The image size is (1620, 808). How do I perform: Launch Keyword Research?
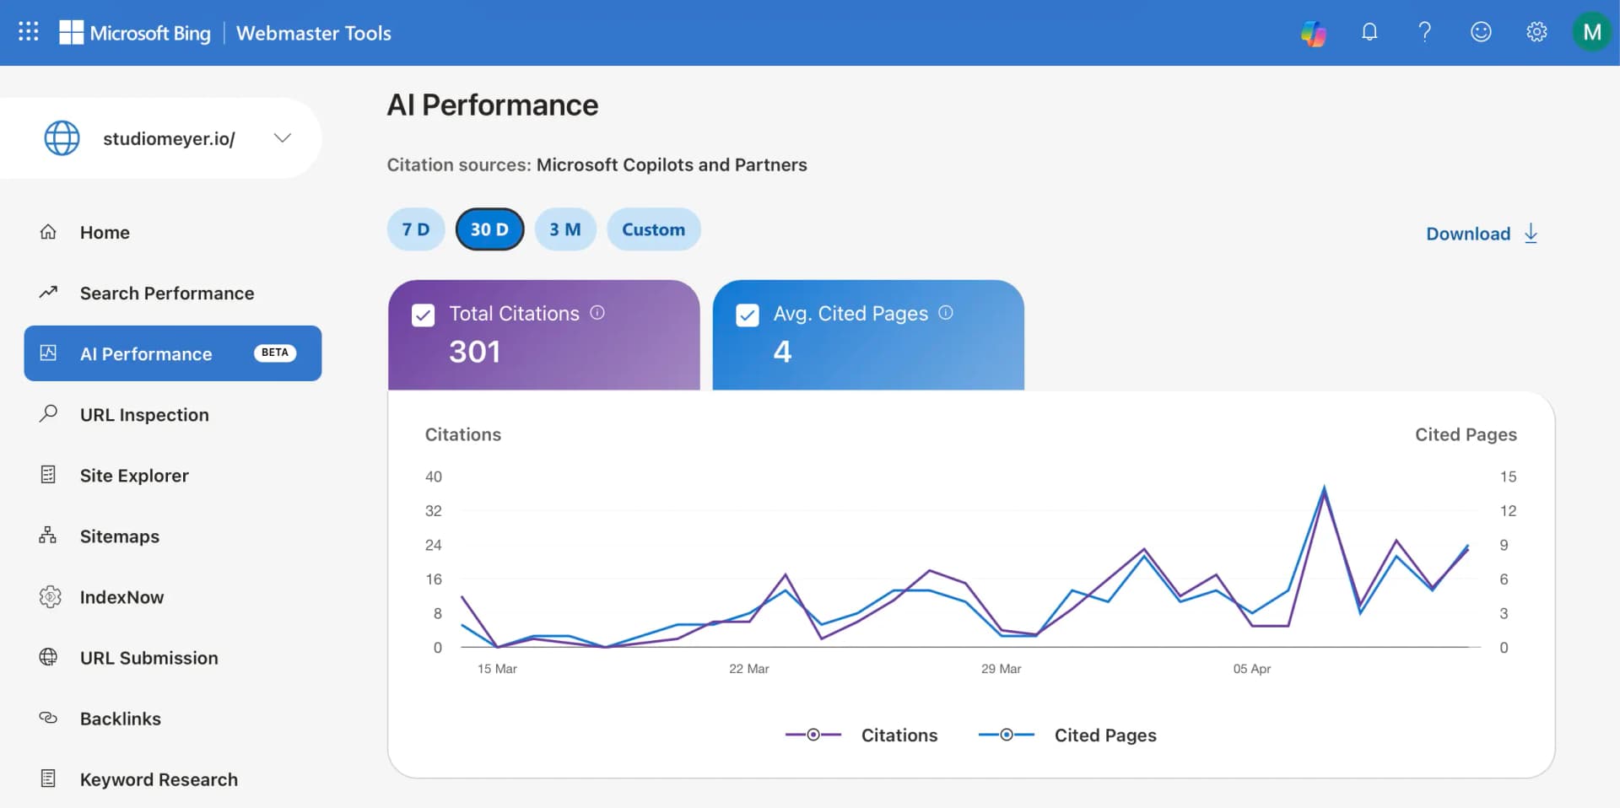click(x=159, y=778)
